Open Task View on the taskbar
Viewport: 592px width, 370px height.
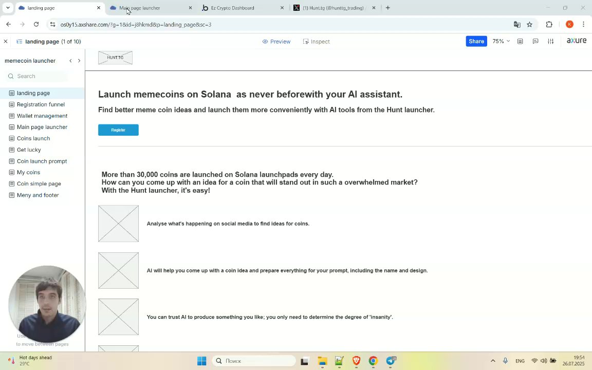point(304,361)
